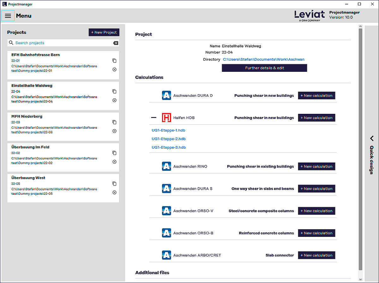Screen dimensions: 379x283
Task: Click the Slab connector description text
Action: coord(280,255)
